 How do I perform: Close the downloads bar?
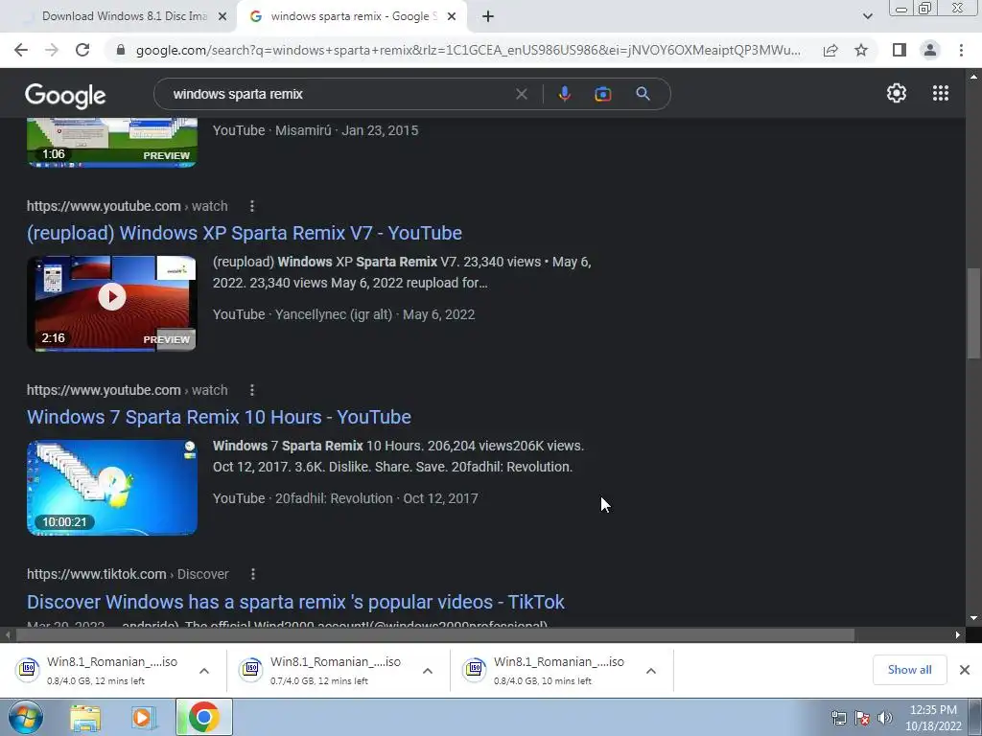[965, 670]
